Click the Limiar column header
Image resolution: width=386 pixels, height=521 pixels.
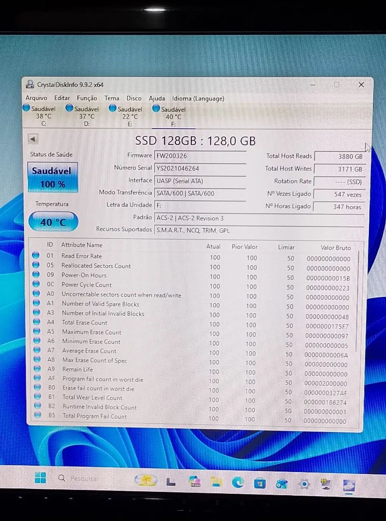(286, 247)
